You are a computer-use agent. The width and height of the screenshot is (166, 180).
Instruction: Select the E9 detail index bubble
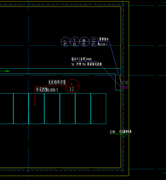(65, 42)
